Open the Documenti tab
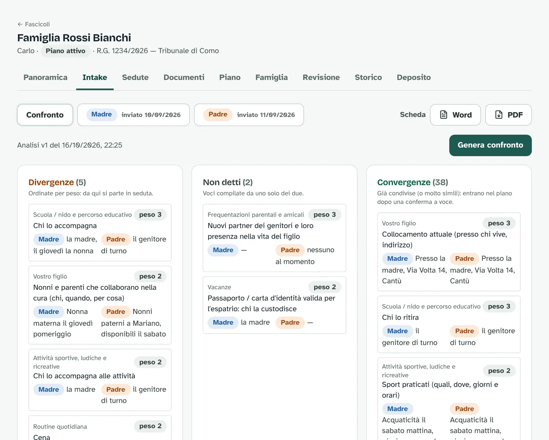 (x=184, y=77)
